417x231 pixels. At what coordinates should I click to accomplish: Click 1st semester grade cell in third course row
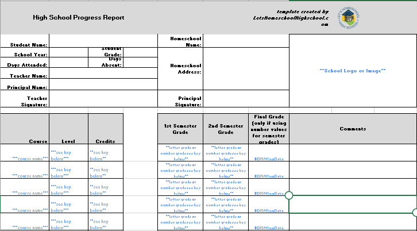pyautogui.click(x=180, y=187)
